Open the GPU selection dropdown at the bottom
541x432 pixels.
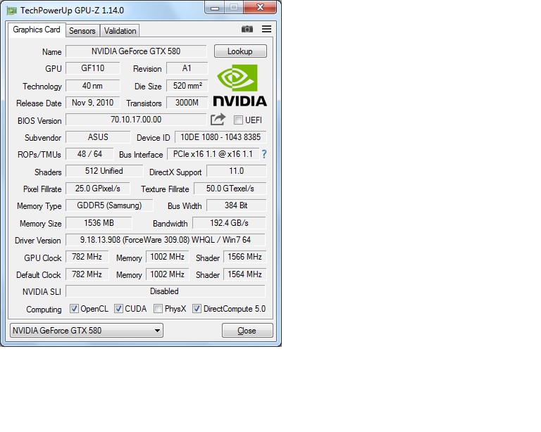(x=86, y=331)
